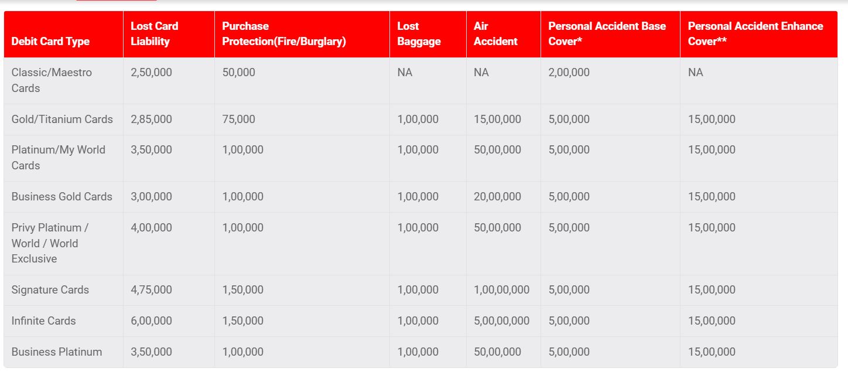Select the Business Gold Cards row label
This screenshot has width=848, height=375.
click(x=61, y=197)
